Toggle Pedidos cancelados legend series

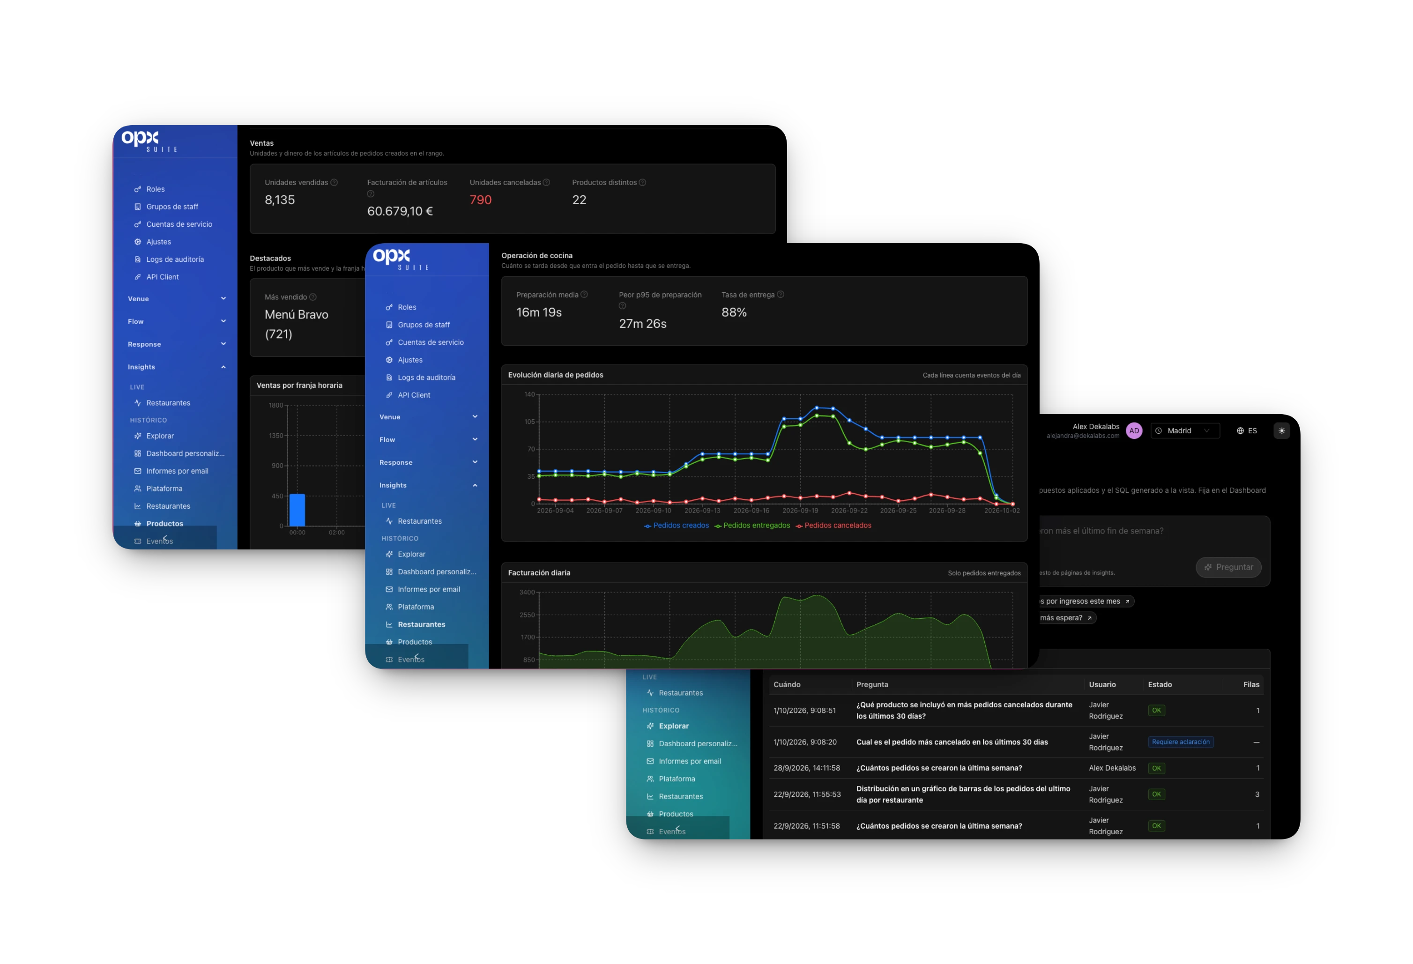(833, 526)
